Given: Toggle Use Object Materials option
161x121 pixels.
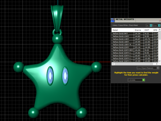Looking at the screenshot, I should coord(148,68).
